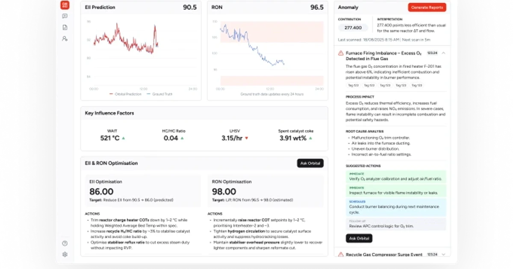Image resolution: width=513 pixels, height=269 pixels.
Task: Click the green up arrow beside WAIT 521 °C
Action: coord(124,138)
